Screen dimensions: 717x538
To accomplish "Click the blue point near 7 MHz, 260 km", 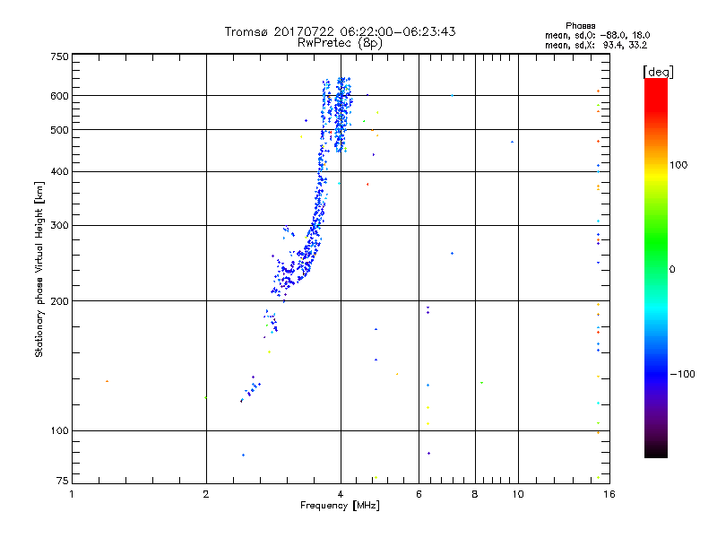I will tap(453, 254).
